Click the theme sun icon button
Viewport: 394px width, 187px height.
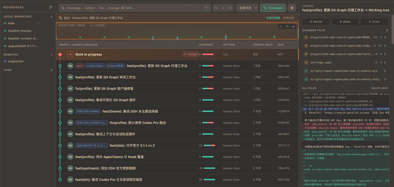click(x=292, y=8)
